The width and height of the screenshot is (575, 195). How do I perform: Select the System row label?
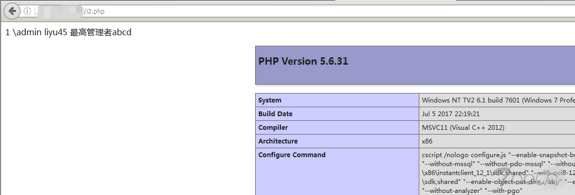point(269,100)
